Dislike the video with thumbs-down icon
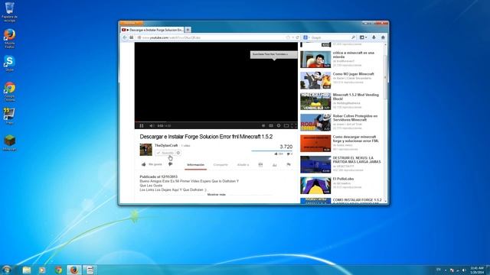Screen dimensions: 490x275 [170, 164]
